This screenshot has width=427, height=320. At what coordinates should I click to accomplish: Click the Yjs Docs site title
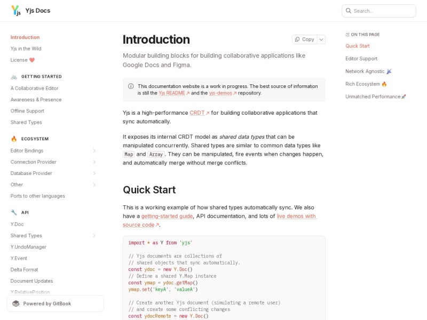click(37, 11)
